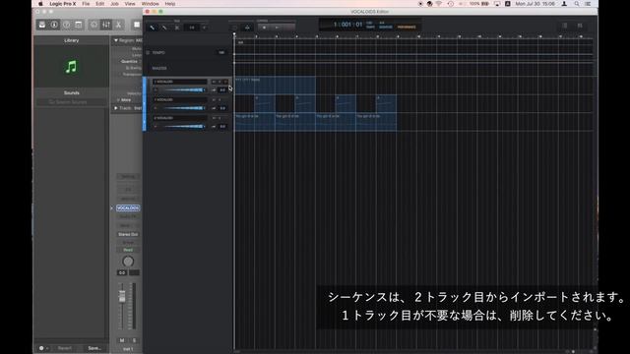This screenshot has height=354, width=630.
Task: Click the user account icon in menu bar
Action: 564,4
